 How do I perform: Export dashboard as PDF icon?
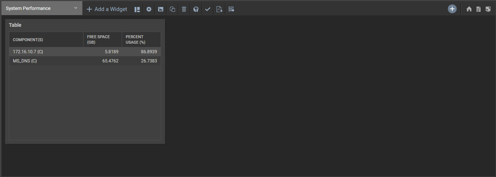point(220,9)
